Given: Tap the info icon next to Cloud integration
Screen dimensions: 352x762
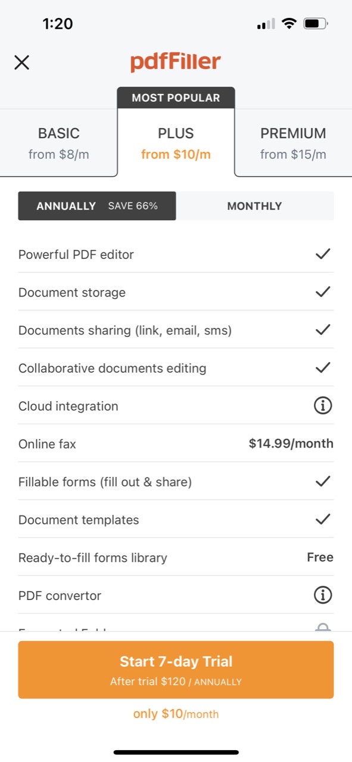Looking at the screenshot, I should 323,405.
